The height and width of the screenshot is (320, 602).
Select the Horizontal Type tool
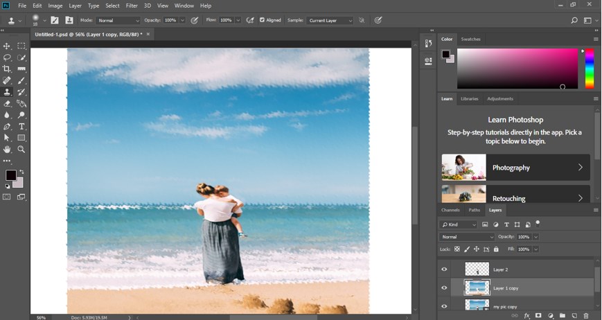[x=21, y=127]
